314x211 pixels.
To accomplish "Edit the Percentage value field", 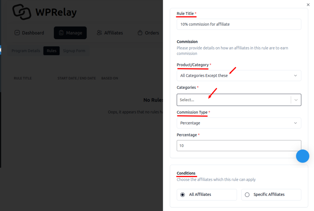I will click(x=239, y=145).
